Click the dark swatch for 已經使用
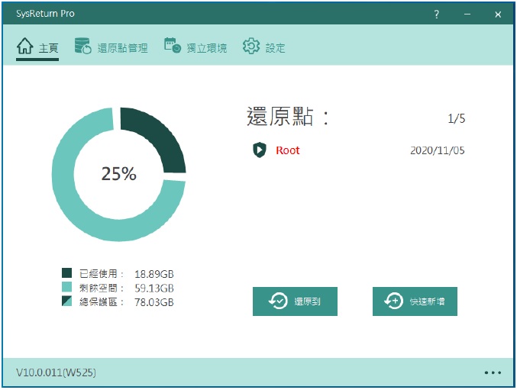The image size is (517, 390). click(x=67, y=273)
